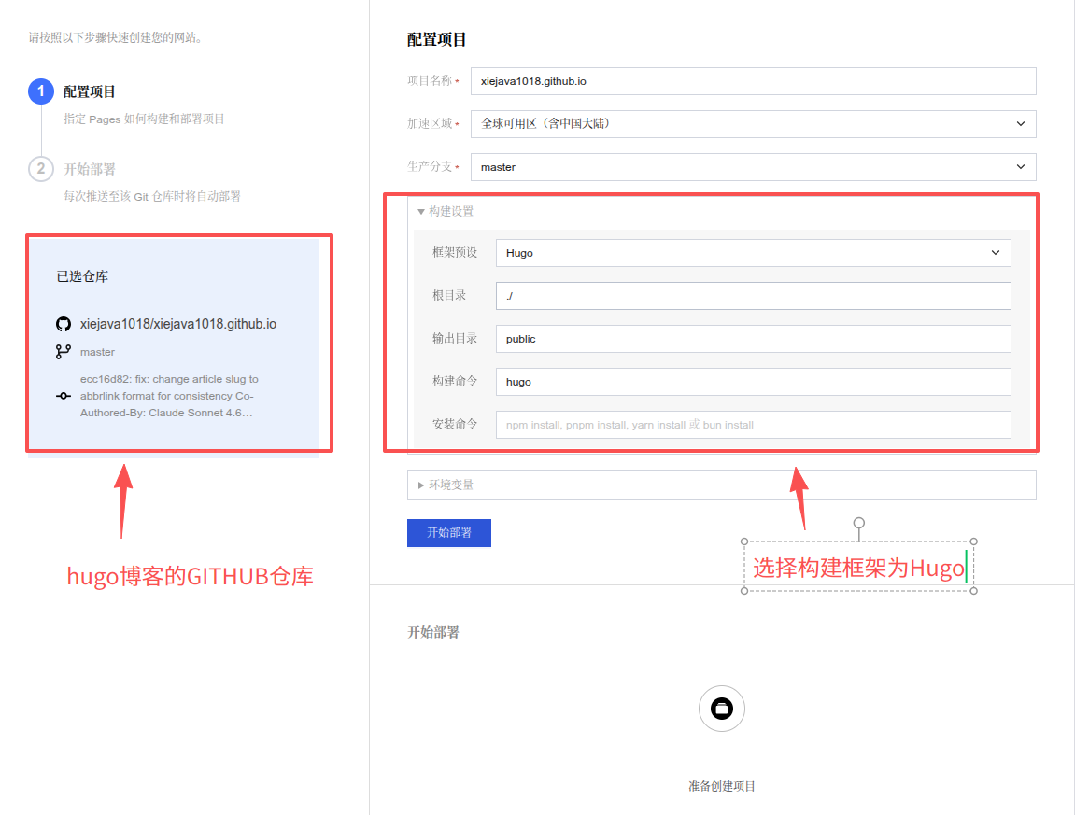Screen dimensions: 1075x815
Task: Click the 已选仓库 heading
Action: [82, 276]
